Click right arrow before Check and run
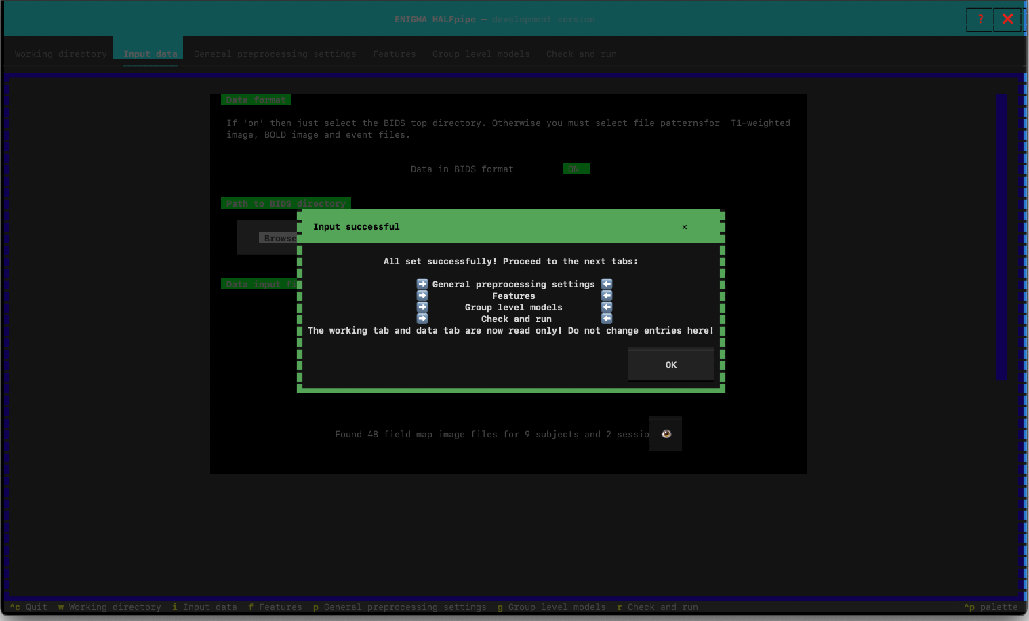This screenshot has height=621, width=1029. point(422,319)
